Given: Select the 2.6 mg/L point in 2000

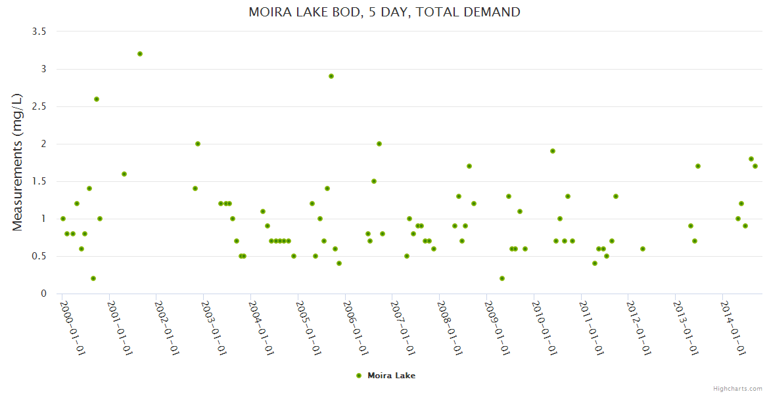Looking at the screenshot, I should (97, 99).
